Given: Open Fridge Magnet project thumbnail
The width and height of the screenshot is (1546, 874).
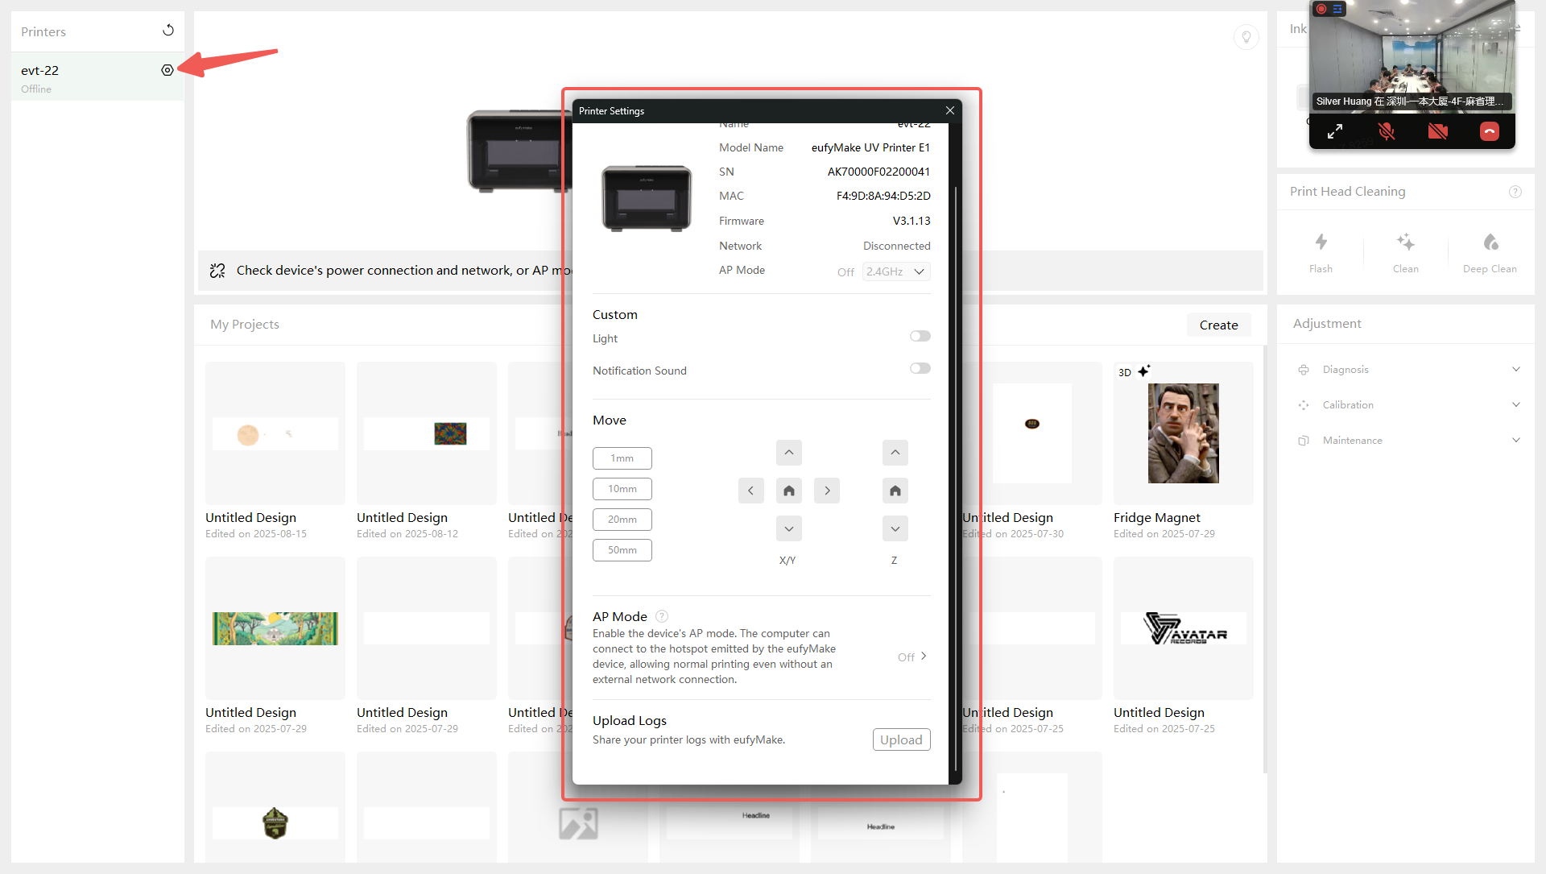Looking at the screenshot, I should click(x=1184, y=433).
